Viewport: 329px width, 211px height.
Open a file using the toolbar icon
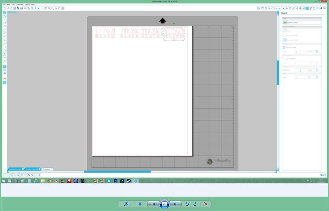8,8
